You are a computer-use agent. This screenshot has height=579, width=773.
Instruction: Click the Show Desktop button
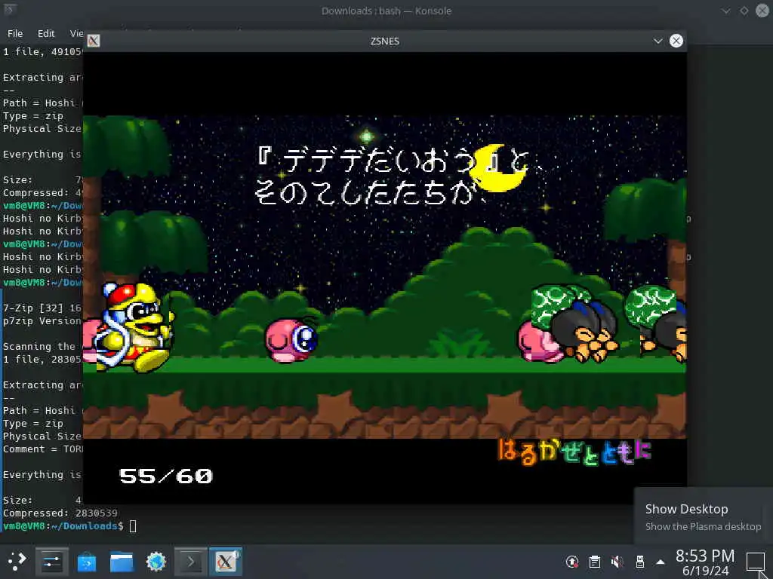point(755,562)
